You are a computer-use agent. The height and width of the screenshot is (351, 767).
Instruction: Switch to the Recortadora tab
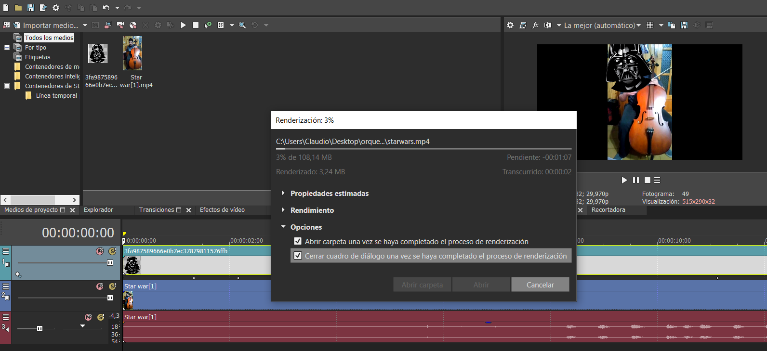(608, 210)
